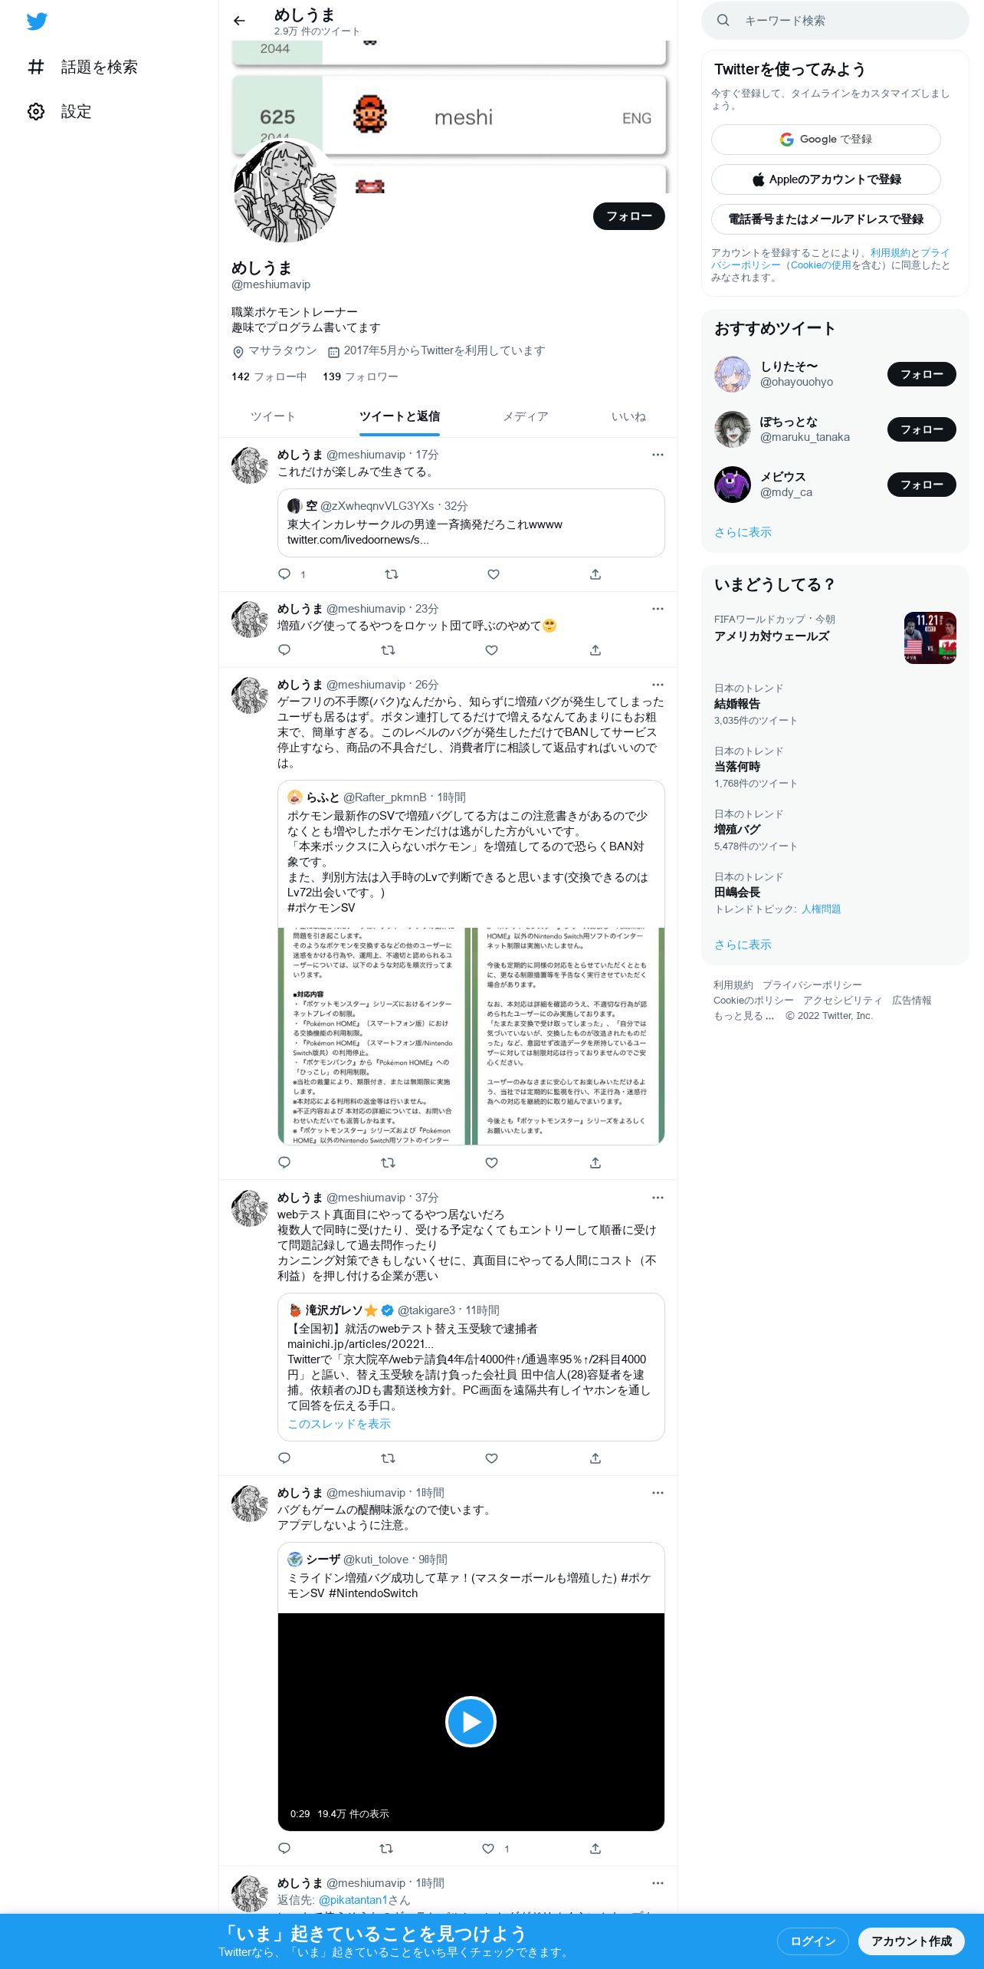Switch to the メディア tab
This screenshot has width=984, height=1969.
point(526,416)
